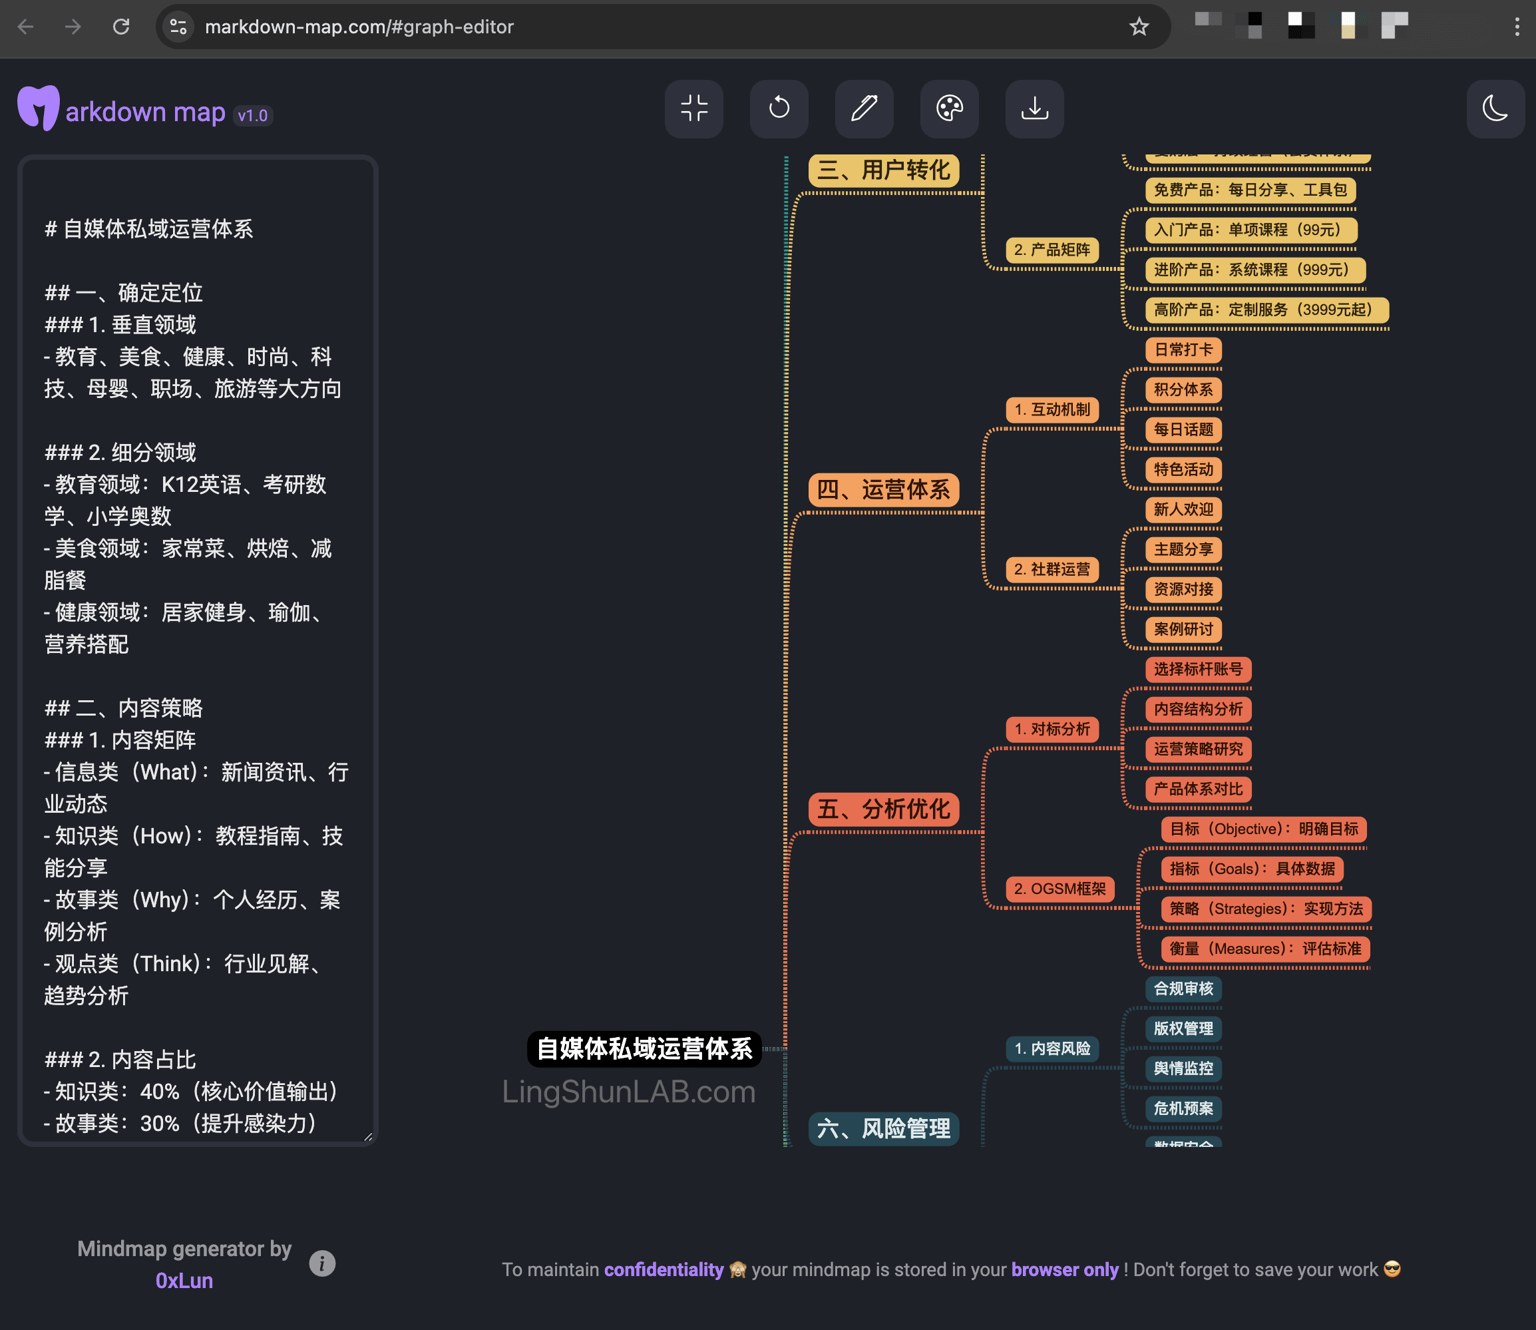Image resolution: width=1536 pixels, height=1330 pixels.
Task: Click the browser forward arrow
Action: tap(73, 27)
